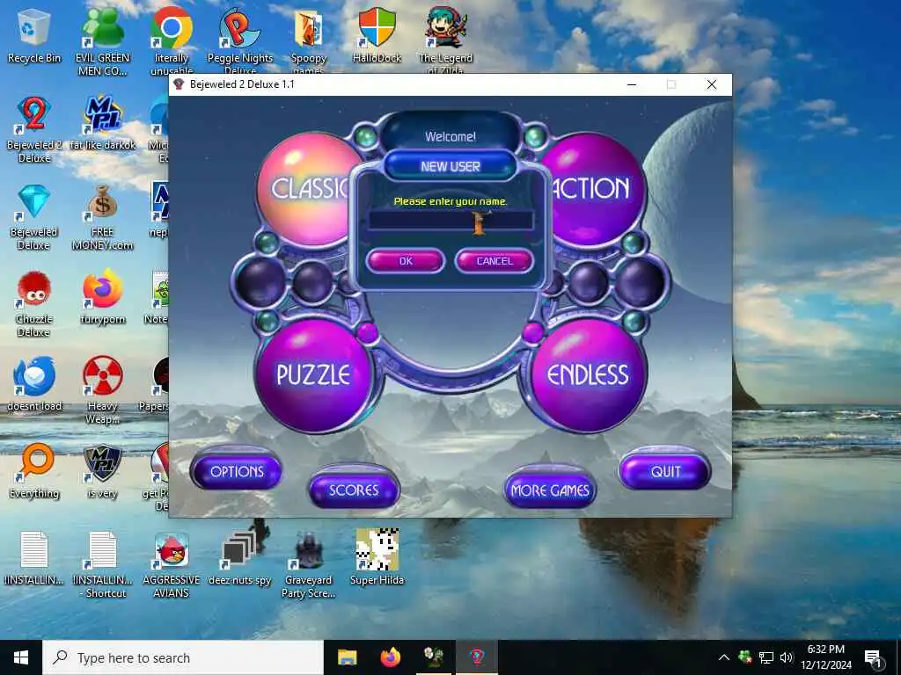The height and width of the screenshot is (675, 901).
Task: Open the Recycle Bin desktop icon
Action: point(34,35)
